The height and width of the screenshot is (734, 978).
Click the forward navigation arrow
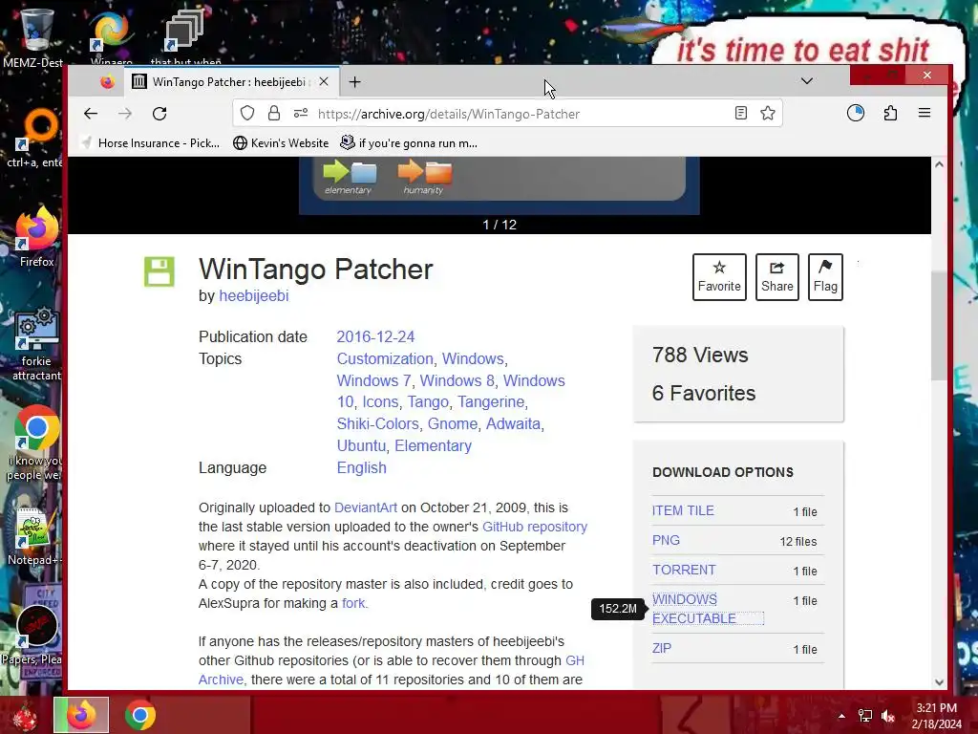pos(125,114)
